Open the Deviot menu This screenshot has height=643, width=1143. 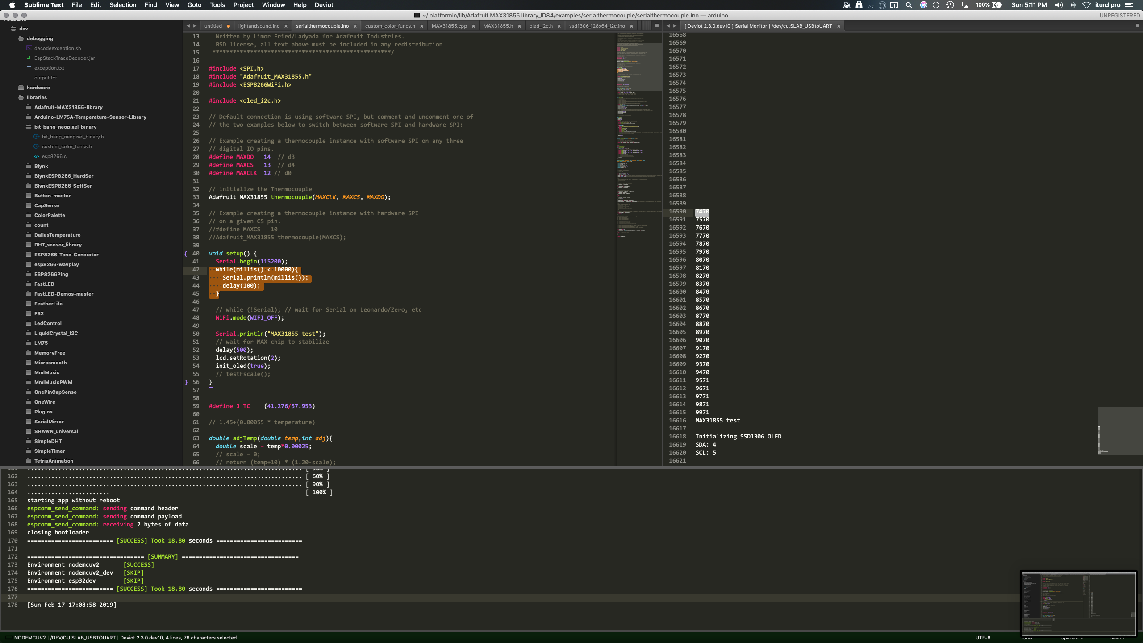click(324, 5)
